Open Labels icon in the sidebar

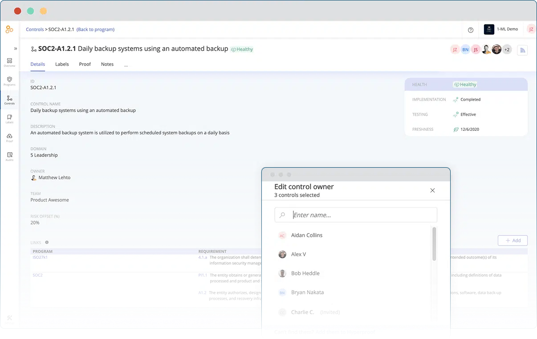point(9,118)
